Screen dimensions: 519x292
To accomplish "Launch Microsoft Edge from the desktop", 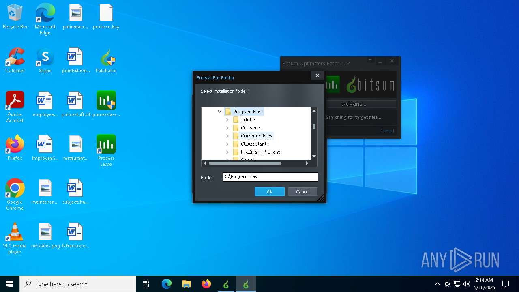I will tap(45, 19).
